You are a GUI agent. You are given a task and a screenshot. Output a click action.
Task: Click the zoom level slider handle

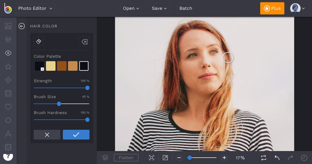190,158
